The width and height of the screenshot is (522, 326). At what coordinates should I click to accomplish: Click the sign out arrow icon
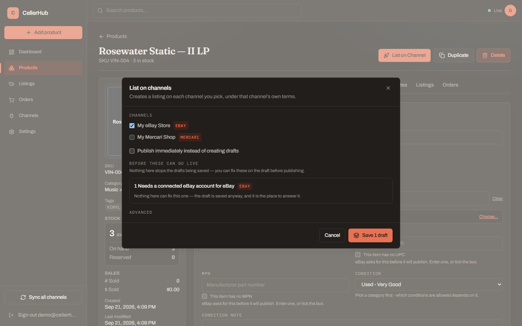click(11, 315)
